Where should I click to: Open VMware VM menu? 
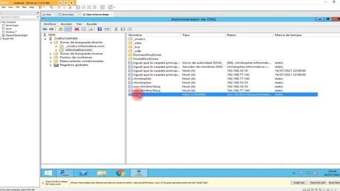(18, 7)
